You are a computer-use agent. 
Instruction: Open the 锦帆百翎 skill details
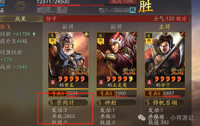tap(165, 103)
